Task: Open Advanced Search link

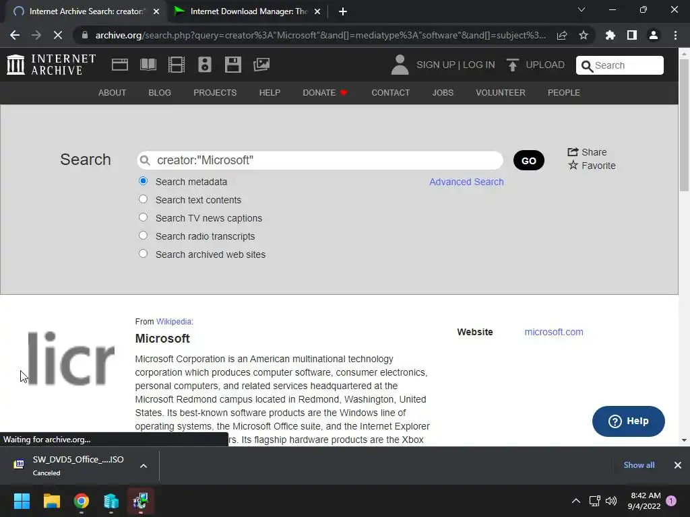Action: [466, 182]
